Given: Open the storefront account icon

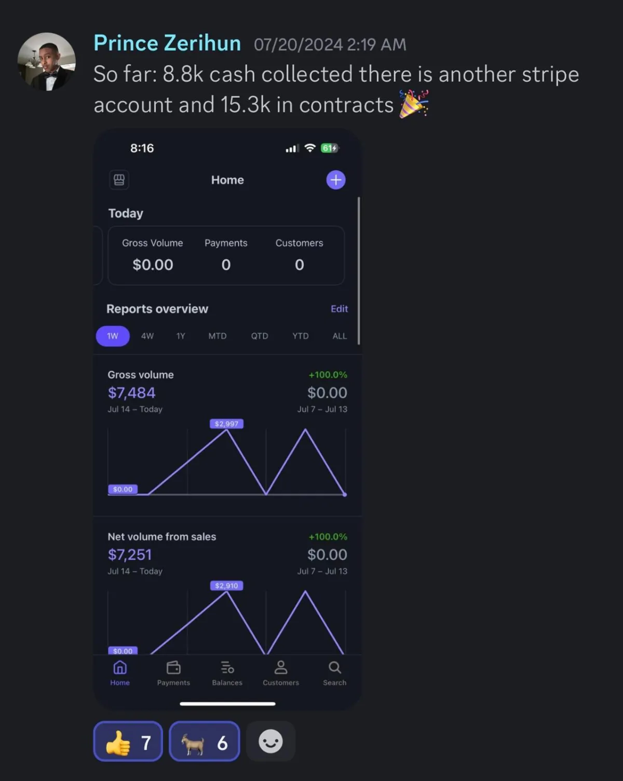Looking at the screenshot, I should [x=119, y=180].
